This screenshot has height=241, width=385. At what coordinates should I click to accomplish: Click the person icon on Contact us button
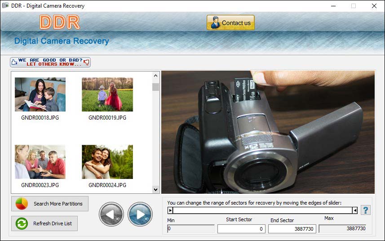[x=215, y=22]
